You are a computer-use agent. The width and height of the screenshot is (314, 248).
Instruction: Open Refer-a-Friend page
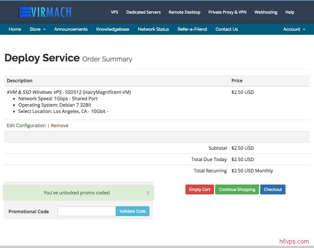click(x=192, y=29)
